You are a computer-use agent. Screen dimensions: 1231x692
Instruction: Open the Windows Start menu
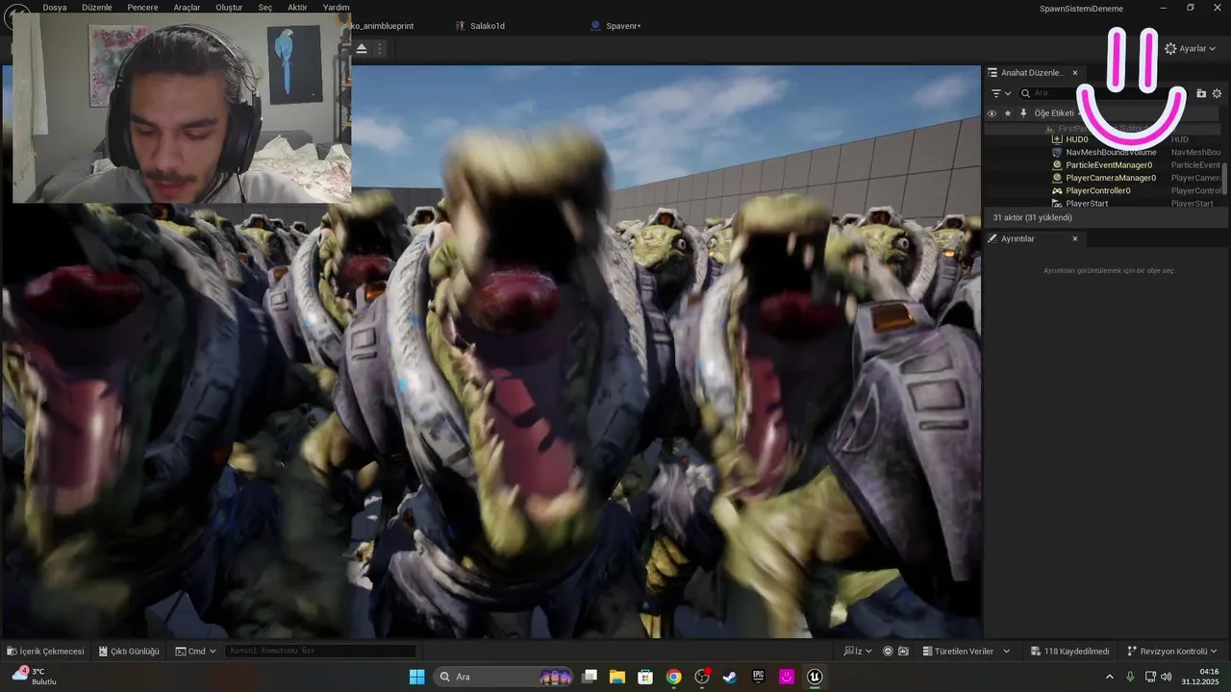click(416, 677)
